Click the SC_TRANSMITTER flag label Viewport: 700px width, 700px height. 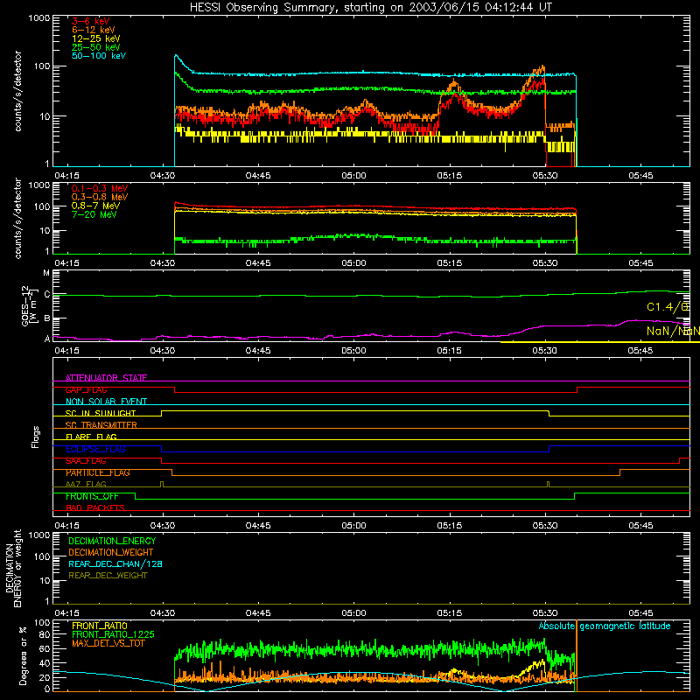101,425
